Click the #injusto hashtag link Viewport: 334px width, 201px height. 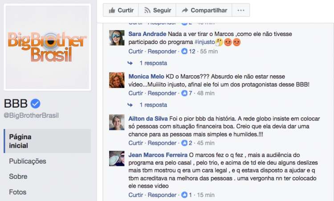205,42
